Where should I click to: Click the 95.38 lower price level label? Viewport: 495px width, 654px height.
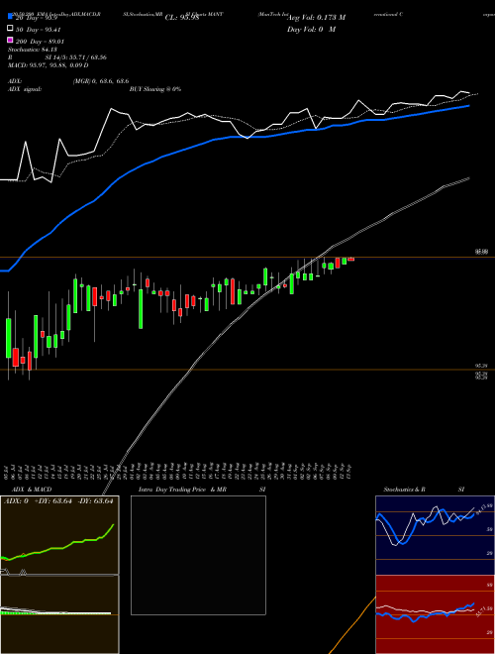(x=482, y=366)
